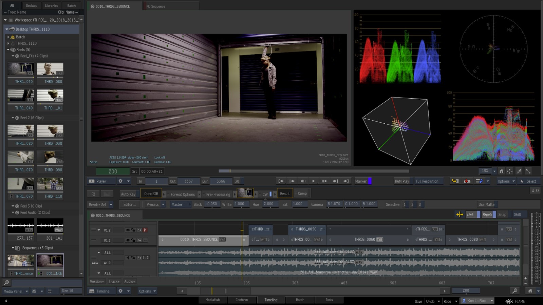
Task: Toggle visibility eye on track V1.1
Action: [x=128, y=240]
